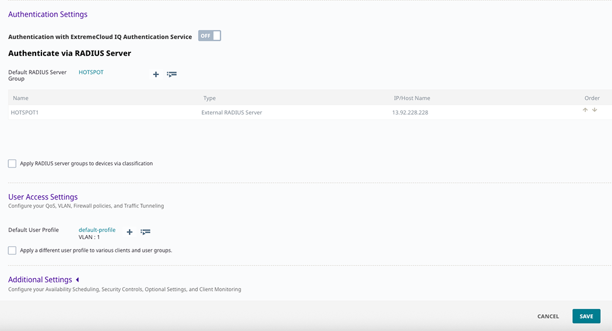Open the existing user profile selector
Viewport: 612px width, 331px height.
coord(145,232)
